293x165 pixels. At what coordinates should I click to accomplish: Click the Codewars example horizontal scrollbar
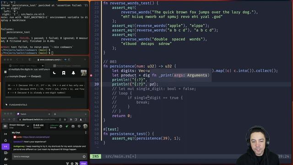click(x=38, y=97)
